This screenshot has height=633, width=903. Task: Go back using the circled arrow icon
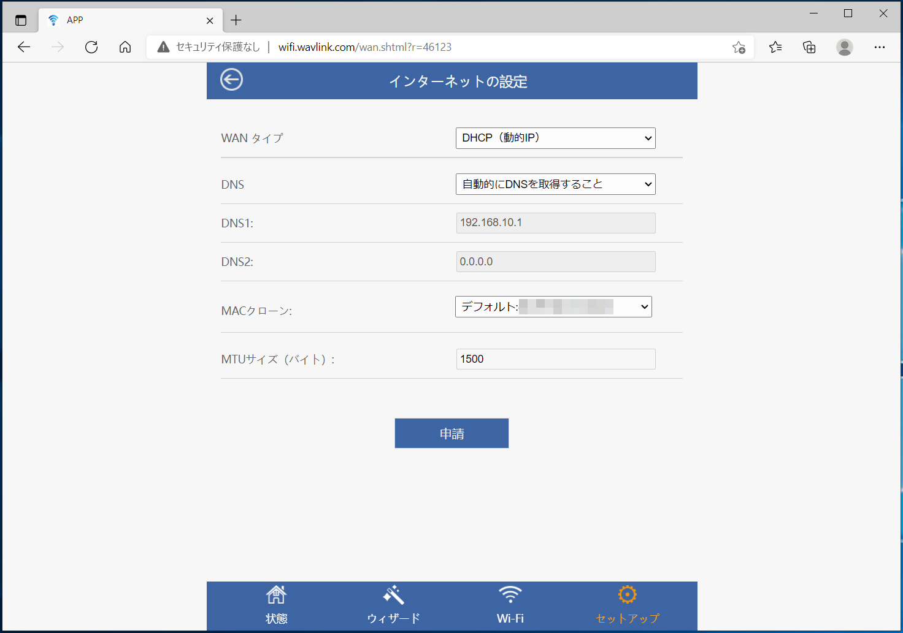231,80
